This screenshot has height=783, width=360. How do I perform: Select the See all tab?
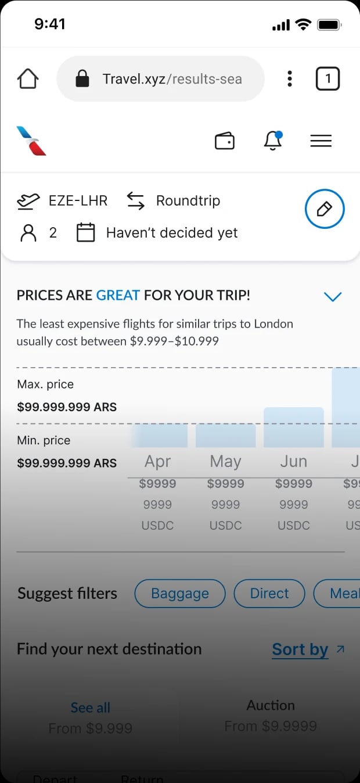point(90,707)
